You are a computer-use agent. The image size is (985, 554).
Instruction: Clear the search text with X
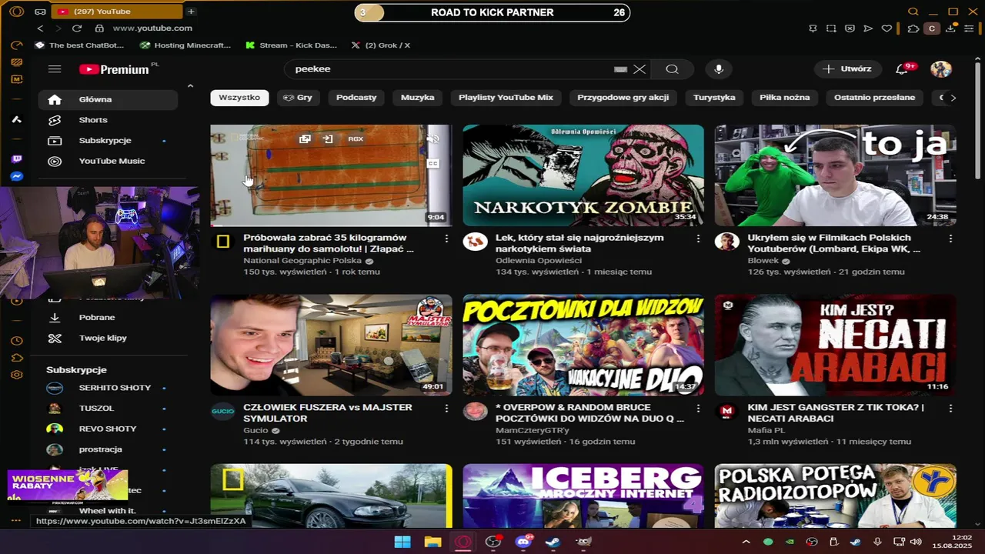click(x=639, y=69)
